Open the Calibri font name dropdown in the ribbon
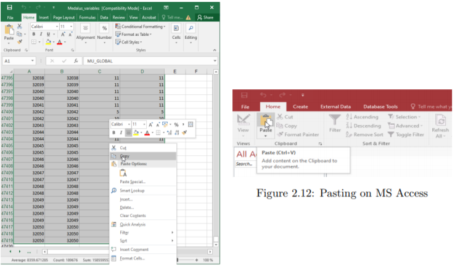This screenshot has width=455, height=271. click(x=44, y=26)
